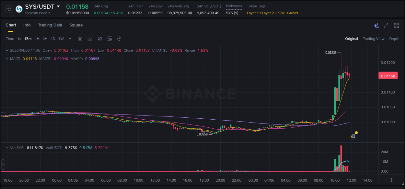Select the 4H interval
The height and width of the screenshot is (189, 405).
click(45, 39)
